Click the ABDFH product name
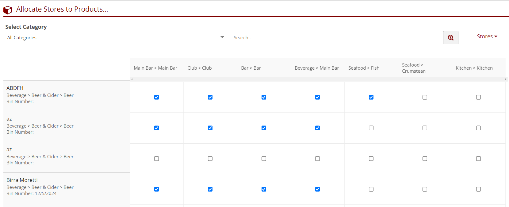 [15, 88]
